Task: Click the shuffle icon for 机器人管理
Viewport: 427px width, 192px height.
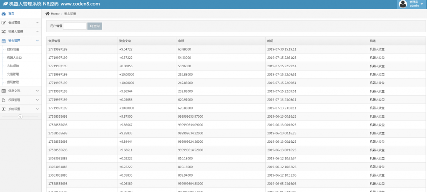Action: coord(3,32)
